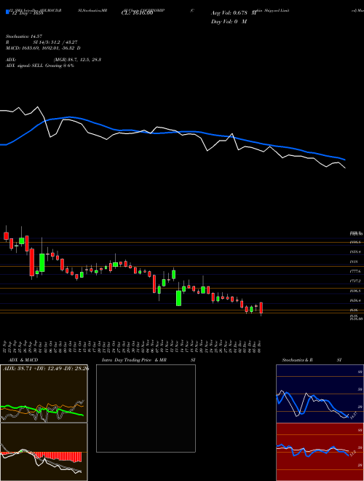The height and width of the screenshot is (481, 364).
Task: Click the 'Day Vol: 0 M' label
Action: coord(229,22)
